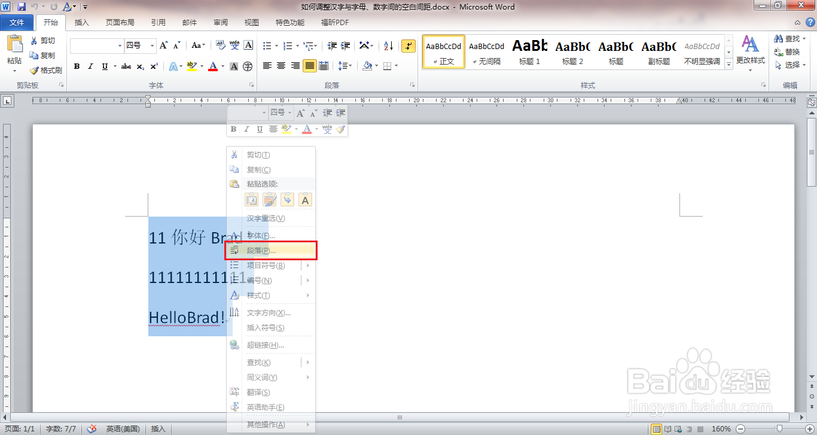Click the Paste (粘贴) clipboard icon
The width and height of the screenshot is (817, 435).
[14, 45]
